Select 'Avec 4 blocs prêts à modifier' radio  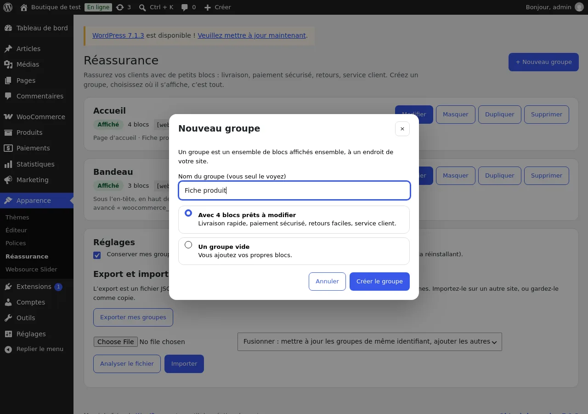[188, 213]
